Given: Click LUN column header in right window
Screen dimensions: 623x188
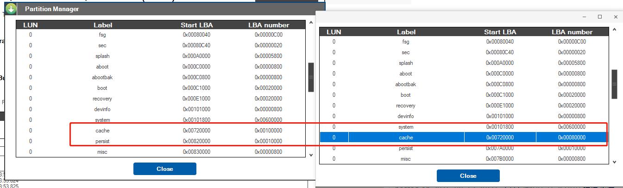Looking at the screenshot, I should pos(334,32).
